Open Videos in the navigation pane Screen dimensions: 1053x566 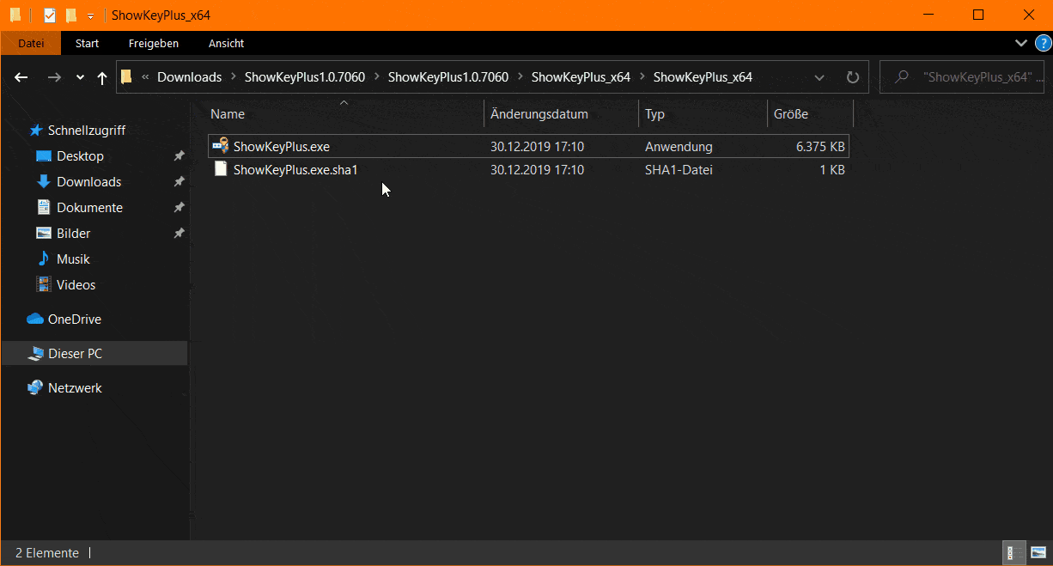76,285
